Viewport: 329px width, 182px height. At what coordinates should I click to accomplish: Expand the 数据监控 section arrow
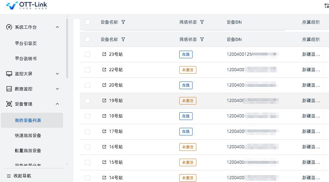(57, 89)
